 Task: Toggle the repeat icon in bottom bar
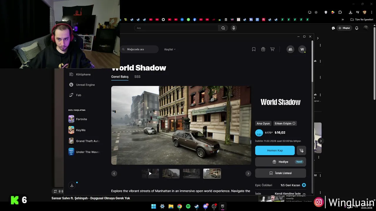(x=55, y=191)
